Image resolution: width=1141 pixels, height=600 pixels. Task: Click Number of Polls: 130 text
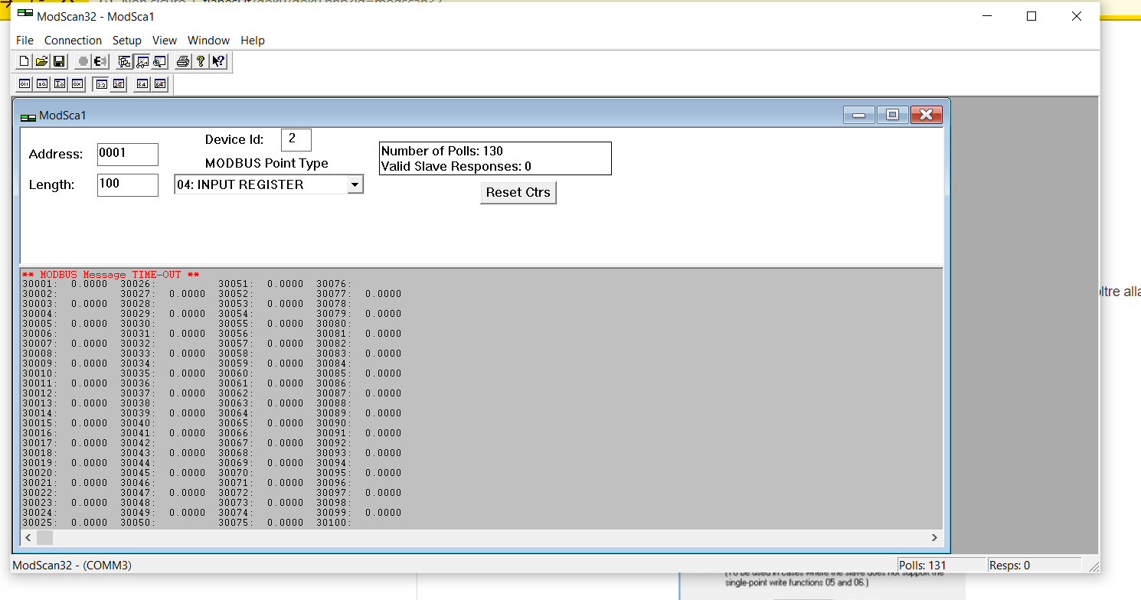(442, 152)
